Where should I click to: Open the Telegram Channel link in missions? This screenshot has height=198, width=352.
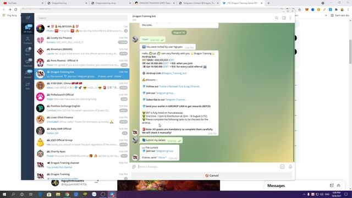coord(176,100)
